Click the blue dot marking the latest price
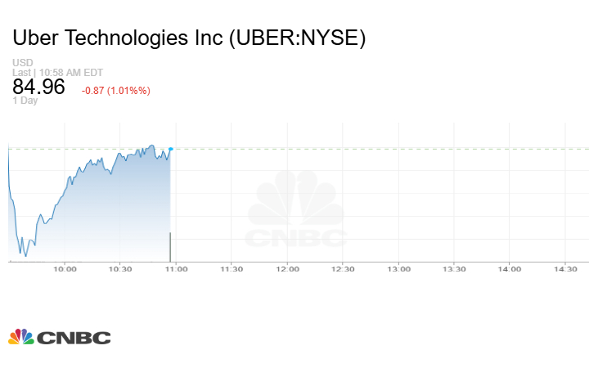The image size is (589, 368). click(170, 149)
